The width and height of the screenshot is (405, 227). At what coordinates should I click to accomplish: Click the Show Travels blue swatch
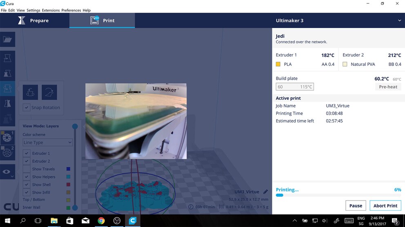coord(68,169)
